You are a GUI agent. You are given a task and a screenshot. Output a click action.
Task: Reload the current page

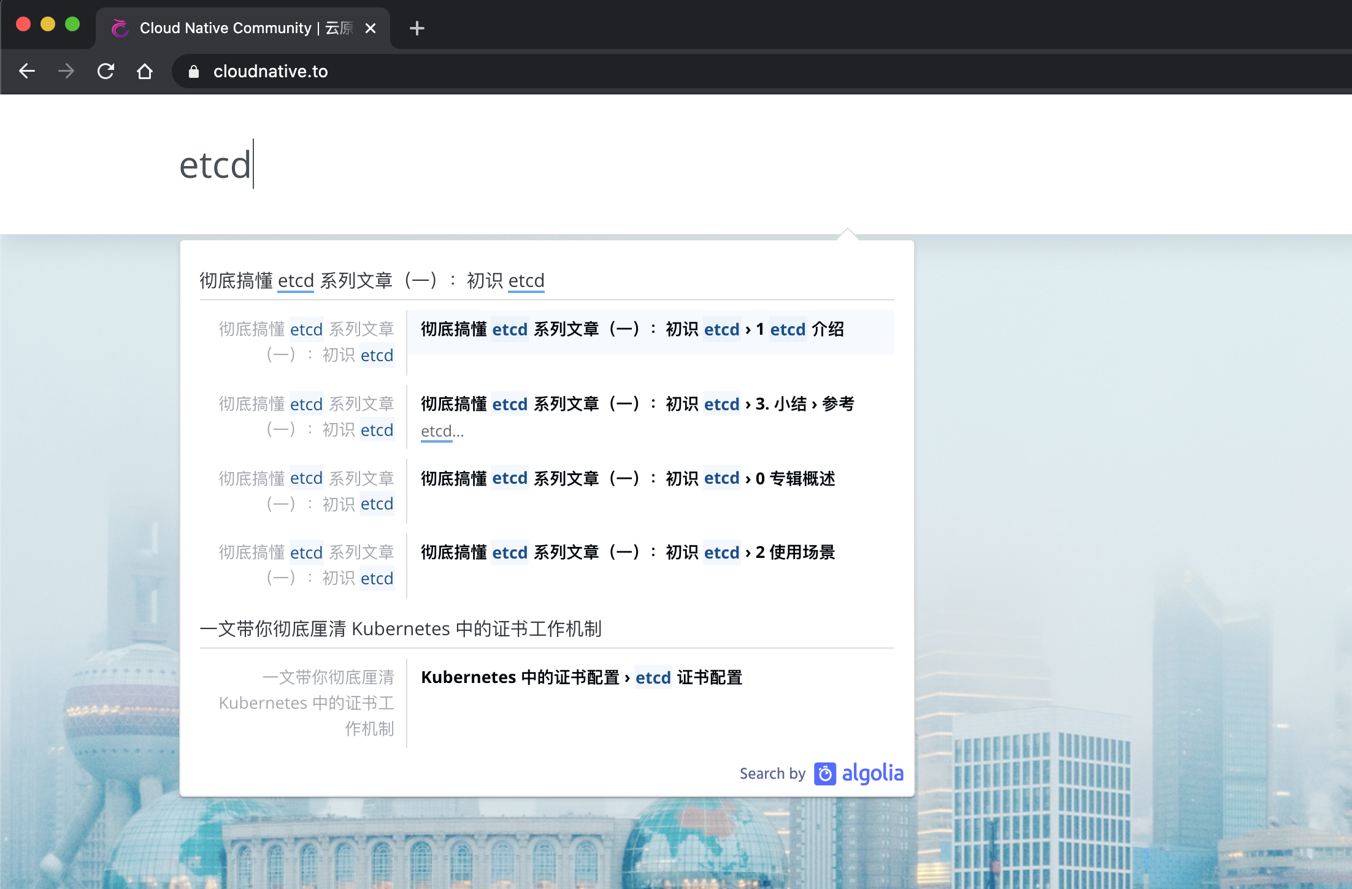pos(106,71)
